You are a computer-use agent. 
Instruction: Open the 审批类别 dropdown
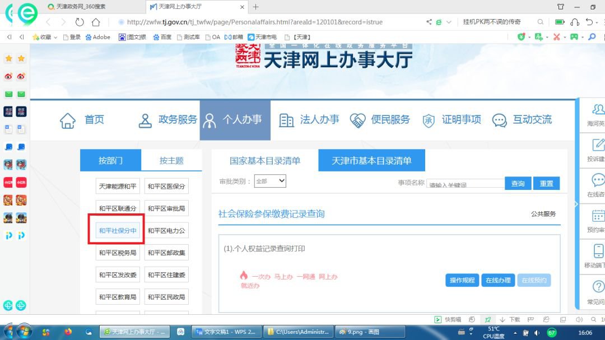pyautogui.click(x=270, y=181)
